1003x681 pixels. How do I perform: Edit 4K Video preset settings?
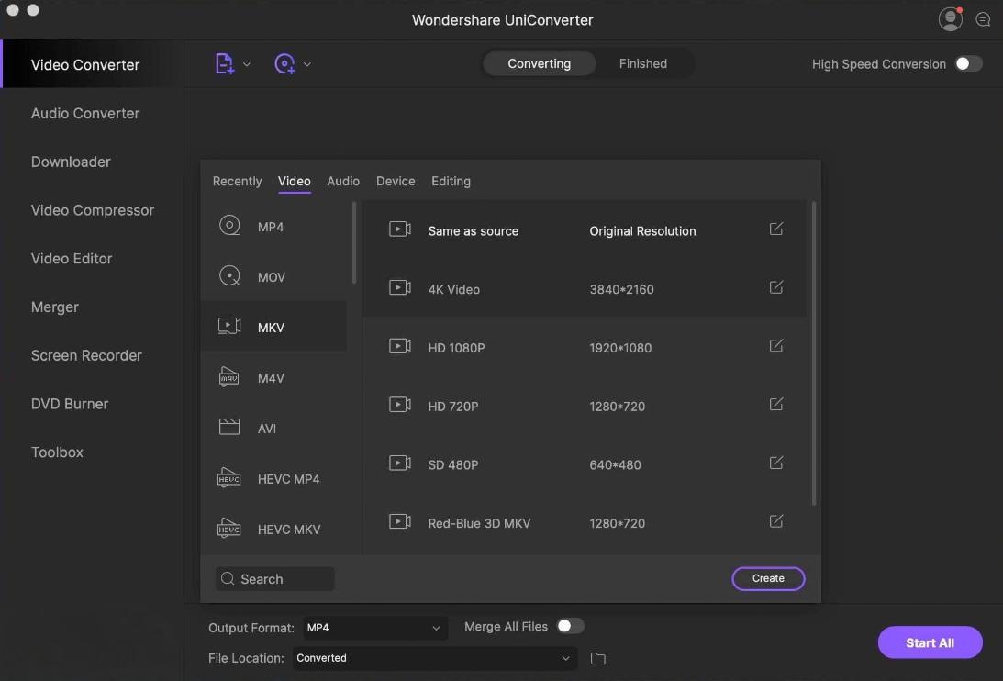pos(776,287)
